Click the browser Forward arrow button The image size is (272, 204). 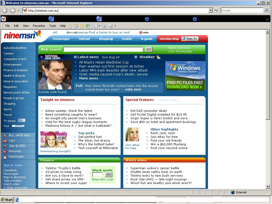point(12,10)
